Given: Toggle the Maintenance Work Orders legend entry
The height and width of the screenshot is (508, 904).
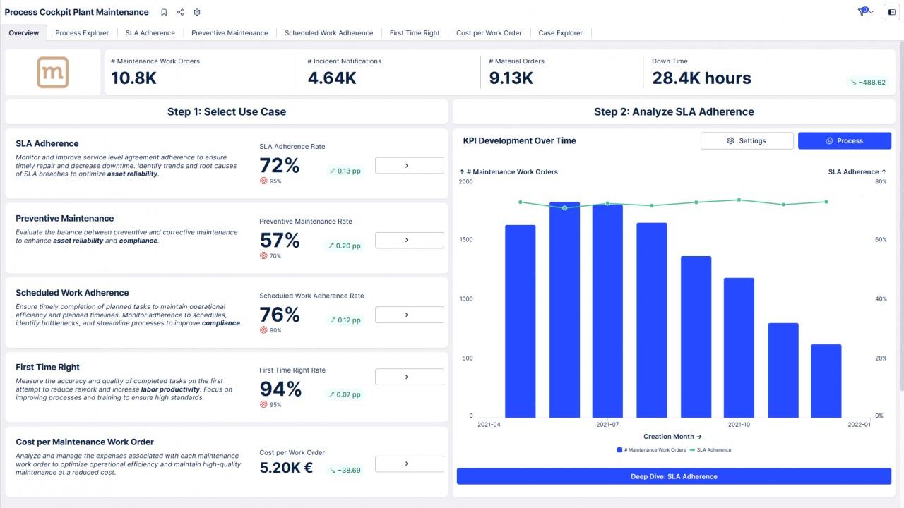Looking at the screenshot, I should coord(651,449).
